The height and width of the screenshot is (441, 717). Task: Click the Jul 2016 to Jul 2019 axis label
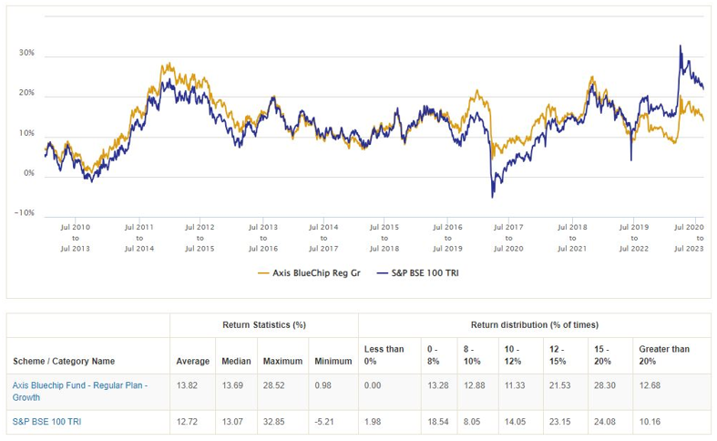447,238
